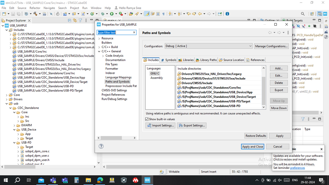
Task: Click the Save icon in main toolbar
Action: click(x=13, y=14)
